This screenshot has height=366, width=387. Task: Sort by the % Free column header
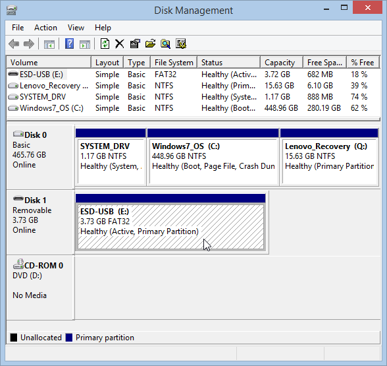[363, 62]
